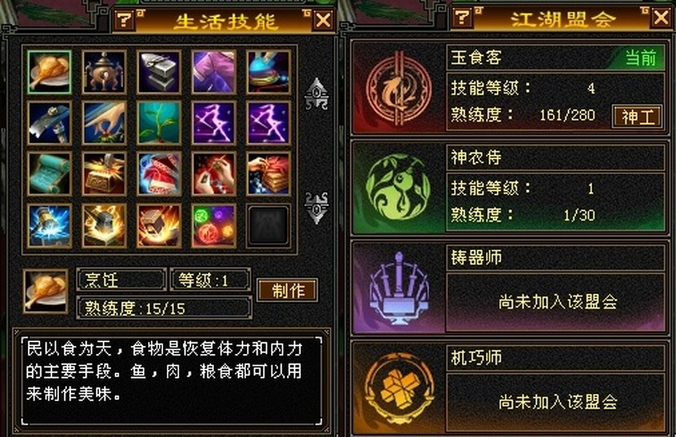Select the 铸器师 guild entry

tap(509, 288)
